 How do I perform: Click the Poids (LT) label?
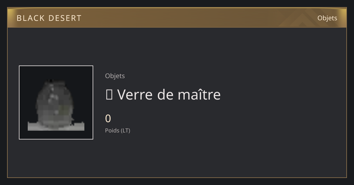coord(117,130)
